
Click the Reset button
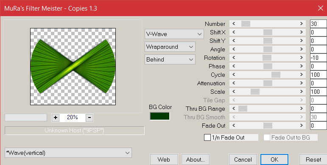click(x=313, y=159)
